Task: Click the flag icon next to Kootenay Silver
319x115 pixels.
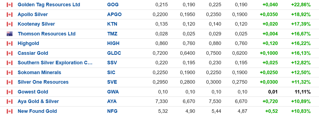Action: coord(10,24)
